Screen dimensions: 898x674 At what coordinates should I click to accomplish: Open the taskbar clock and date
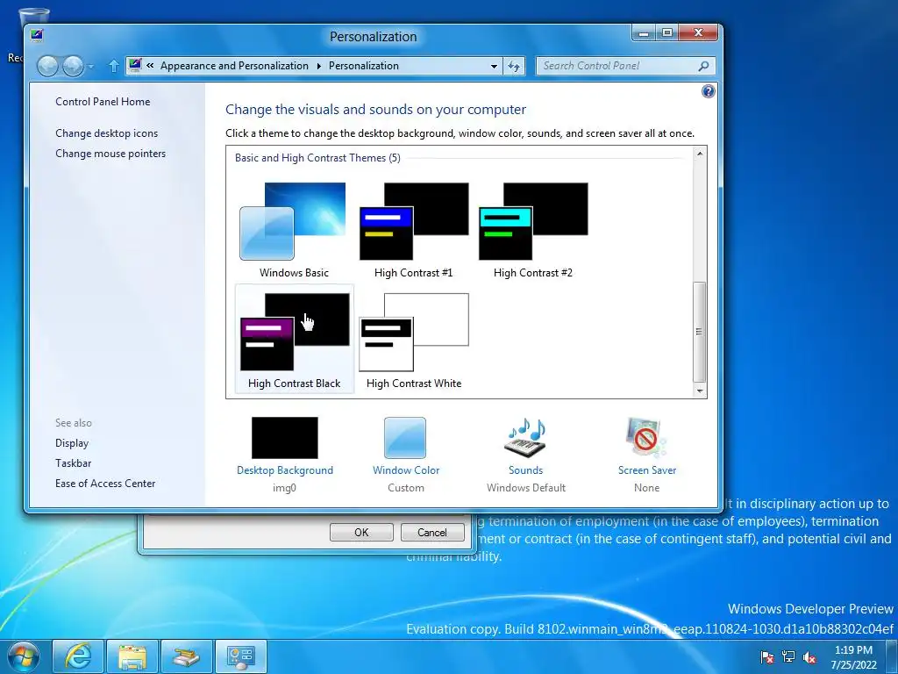(853, 657)
